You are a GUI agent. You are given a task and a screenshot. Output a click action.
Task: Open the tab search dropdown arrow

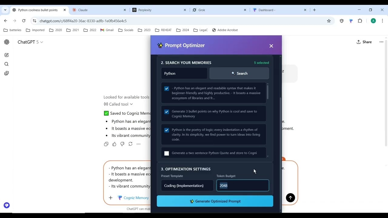coord(5,10)
